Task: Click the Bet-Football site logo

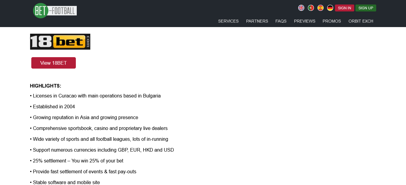Action: (55, 11)
